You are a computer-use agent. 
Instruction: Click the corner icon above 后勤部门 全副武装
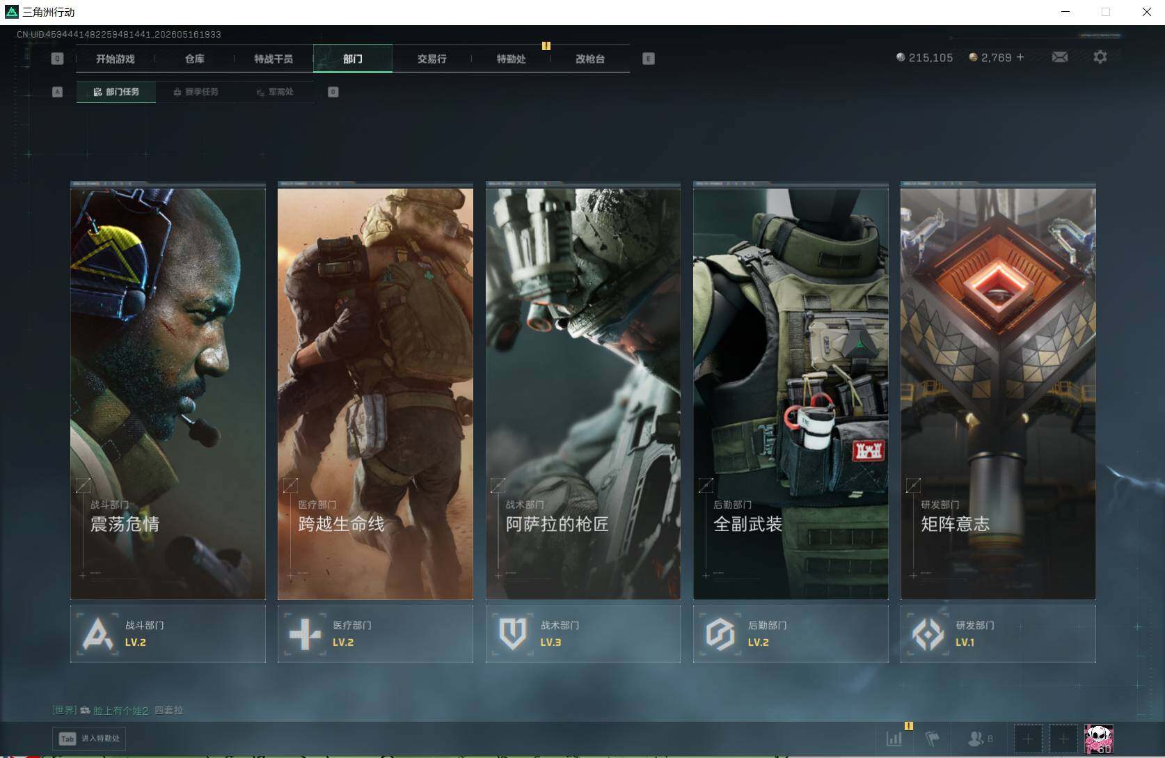point(706,485)
